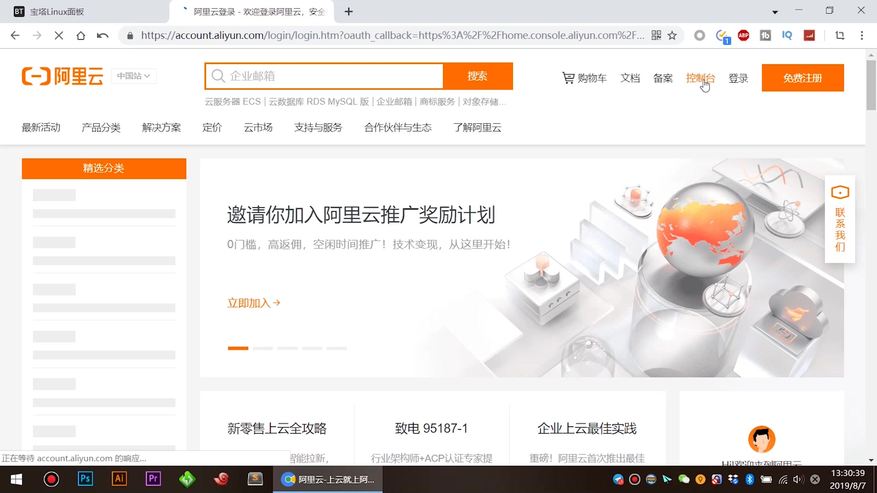This screenshot has height=493, width=877.
Task: Open 支持与服务 menu
Action: coord(318,127)
